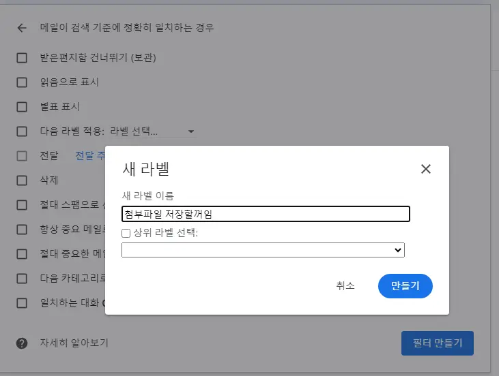Click the help question mark icon
The width and height of the screenshot is (499, 376).
(x=22, y=343)
